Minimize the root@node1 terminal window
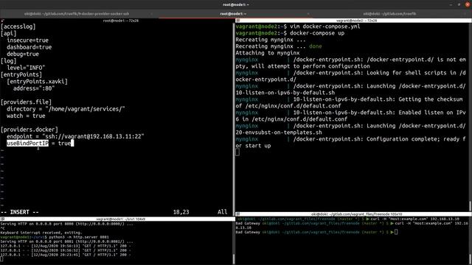Viewport: 472px width, 265px height. (x=451, y=4)
